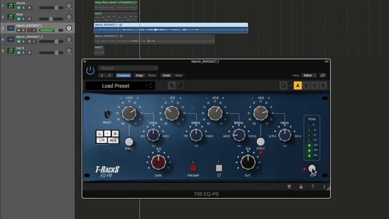Click the red GAIN knob
The height and width of the screenshot is (219, 389).
click(x=158, y=162)
